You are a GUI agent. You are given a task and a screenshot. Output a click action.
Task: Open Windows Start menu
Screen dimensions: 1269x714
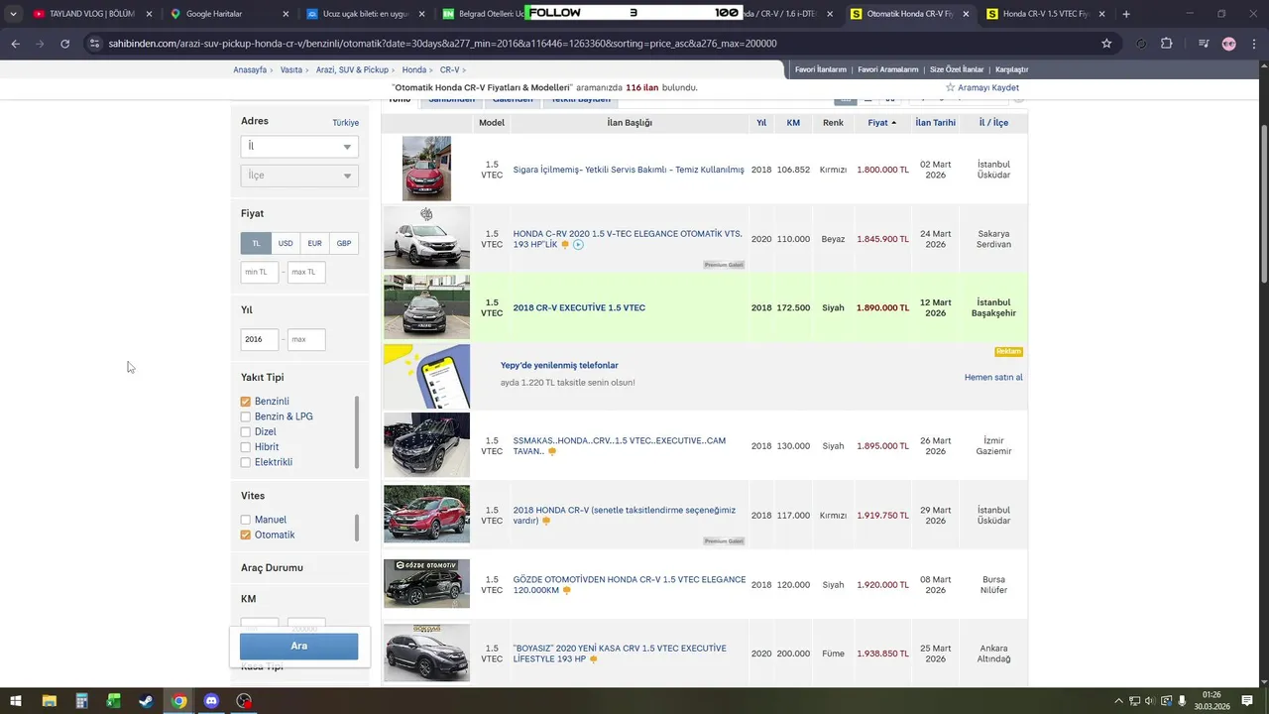(16, 701)
